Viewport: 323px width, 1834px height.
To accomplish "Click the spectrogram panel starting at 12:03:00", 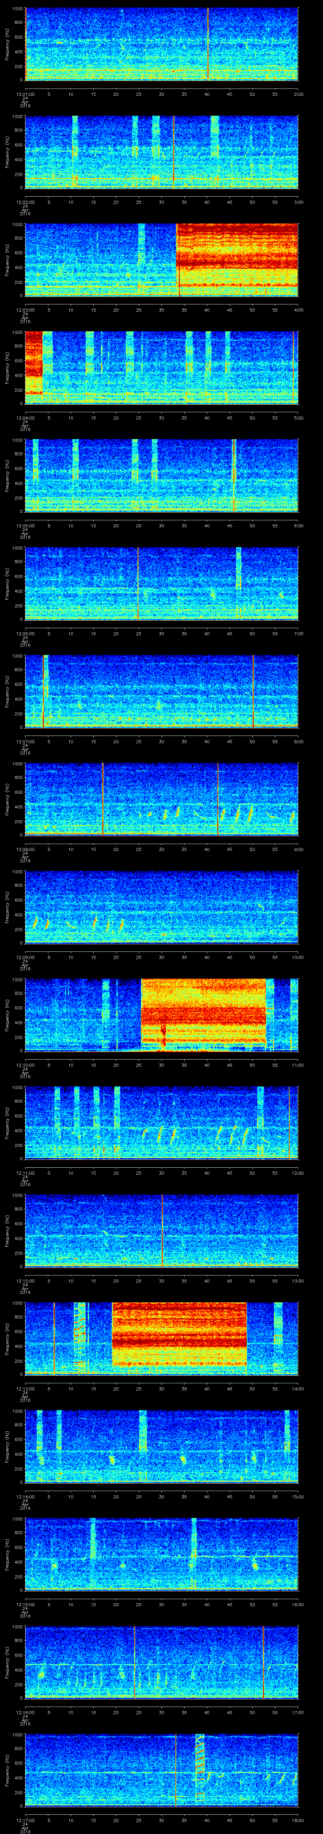I will point(161,259).
